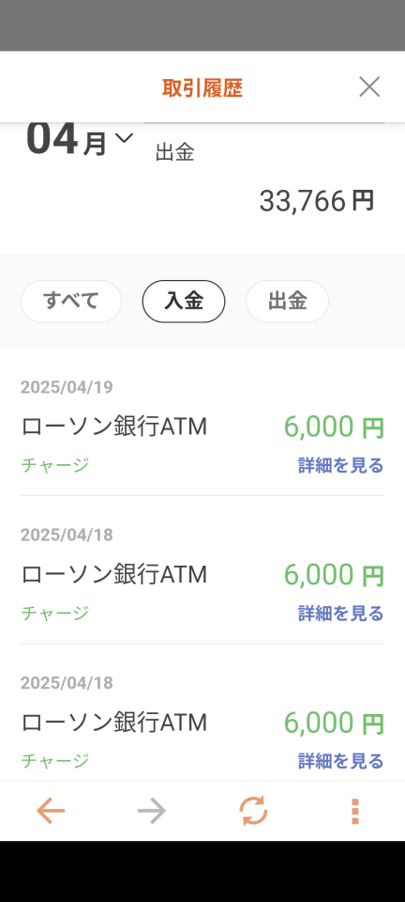The height and width of the screenshot is (902, 405).
Task: Open the three-dot more options menu
Action: point(354,812)
